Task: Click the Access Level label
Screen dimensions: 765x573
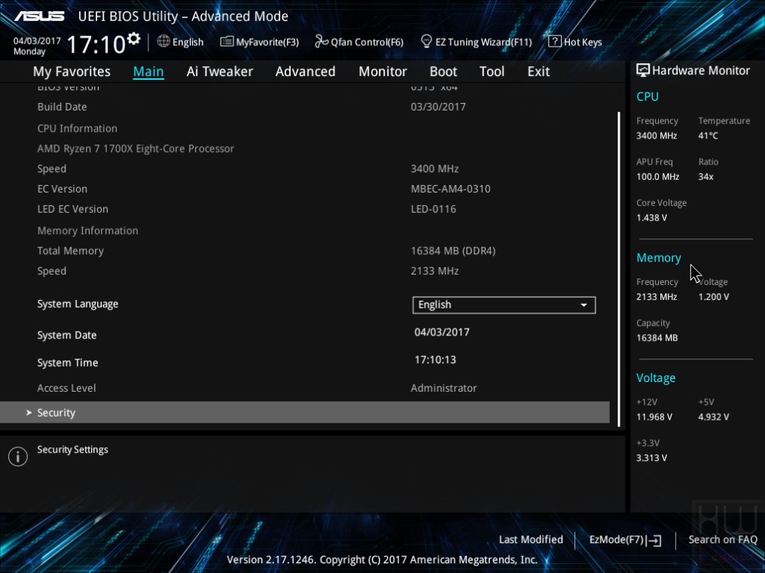Action: (66, 388)
